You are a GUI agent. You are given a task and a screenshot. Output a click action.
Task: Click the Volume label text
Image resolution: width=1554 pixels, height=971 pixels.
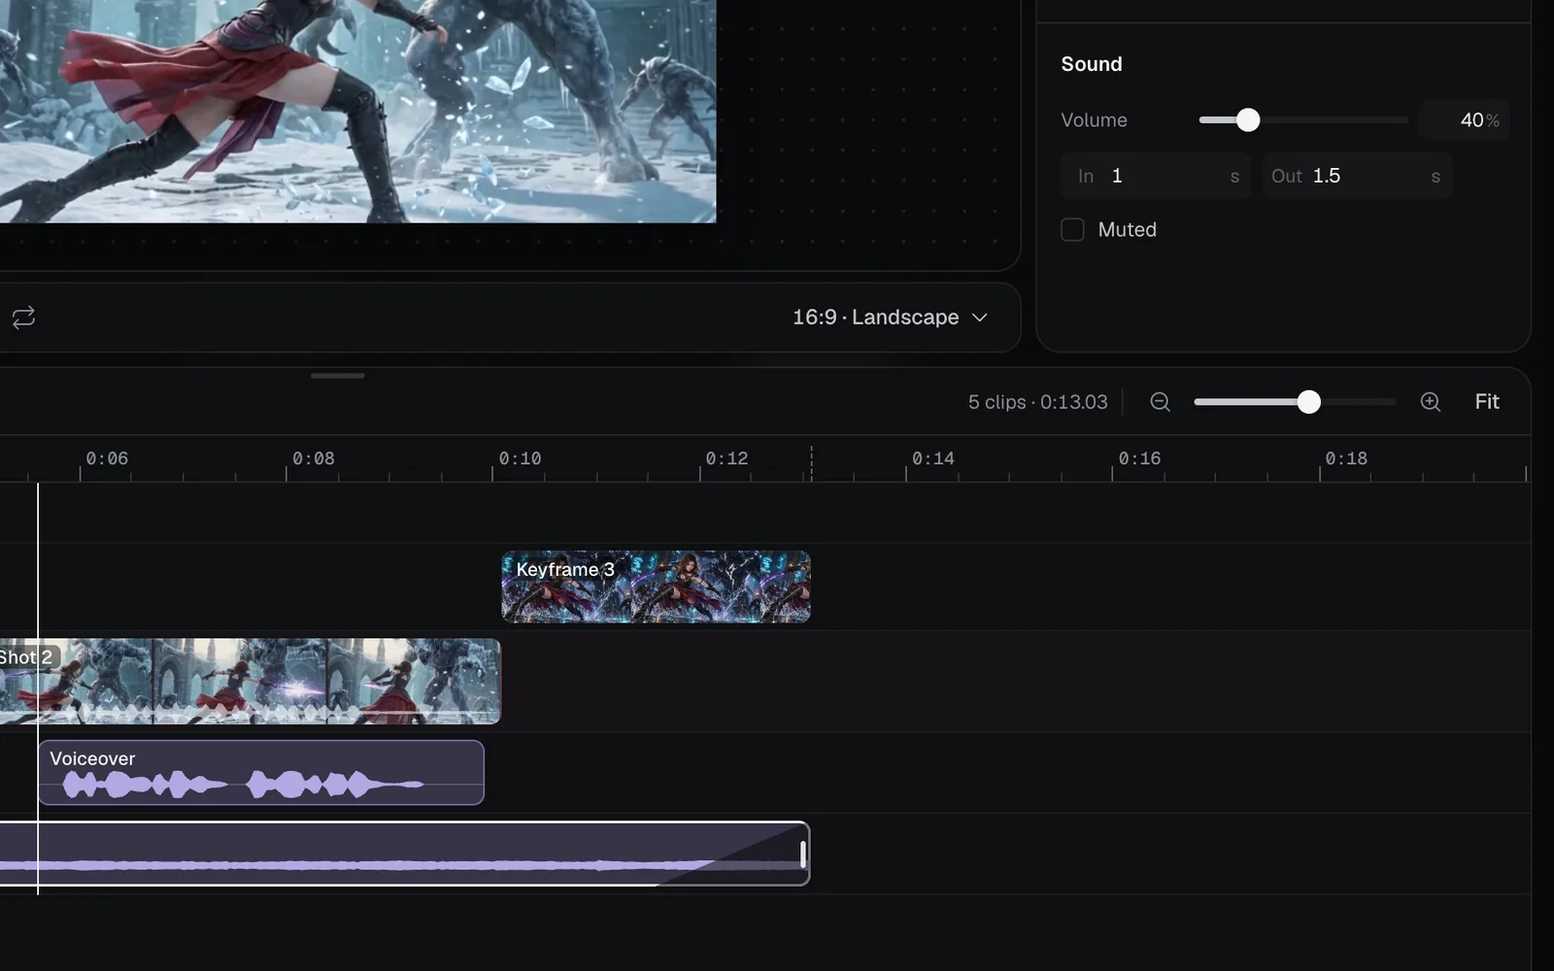1094,120
